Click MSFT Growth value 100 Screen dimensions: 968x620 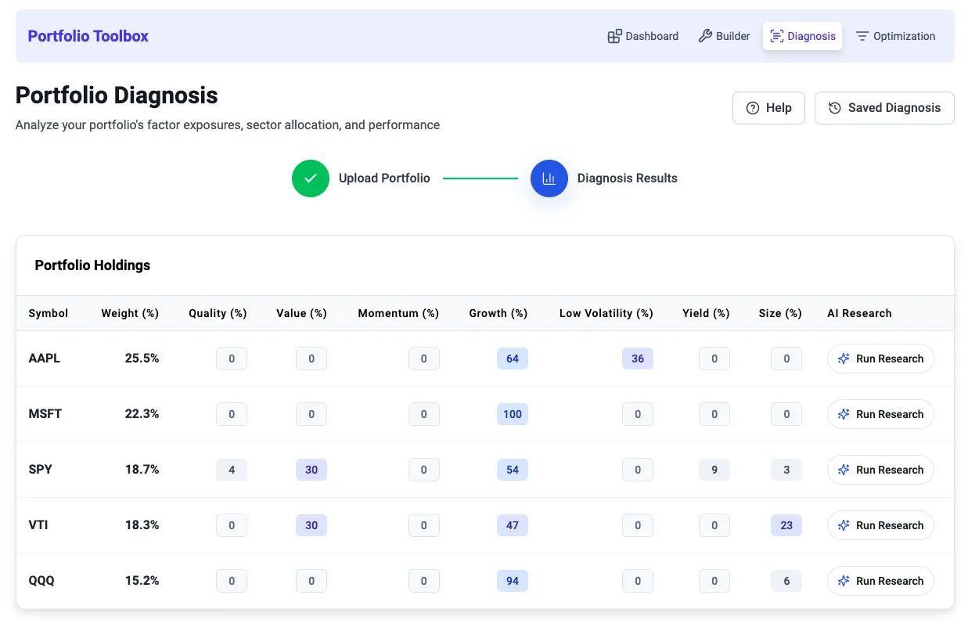pyautogui.click(x=513, y=414)
